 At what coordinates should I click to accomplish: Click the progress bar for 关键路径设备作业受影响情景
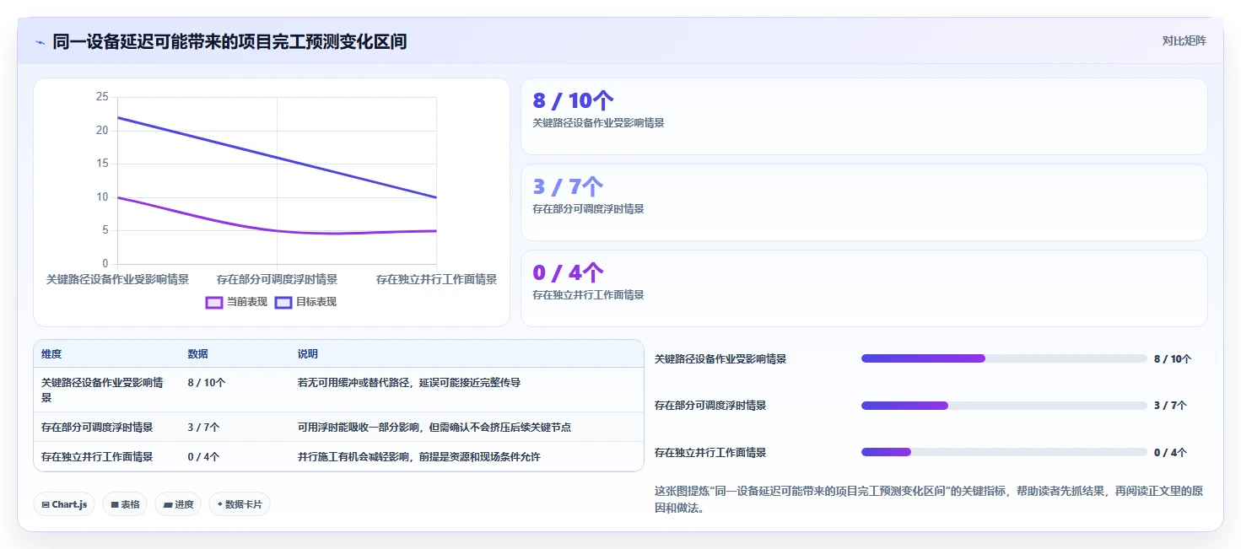[1004, 358]
